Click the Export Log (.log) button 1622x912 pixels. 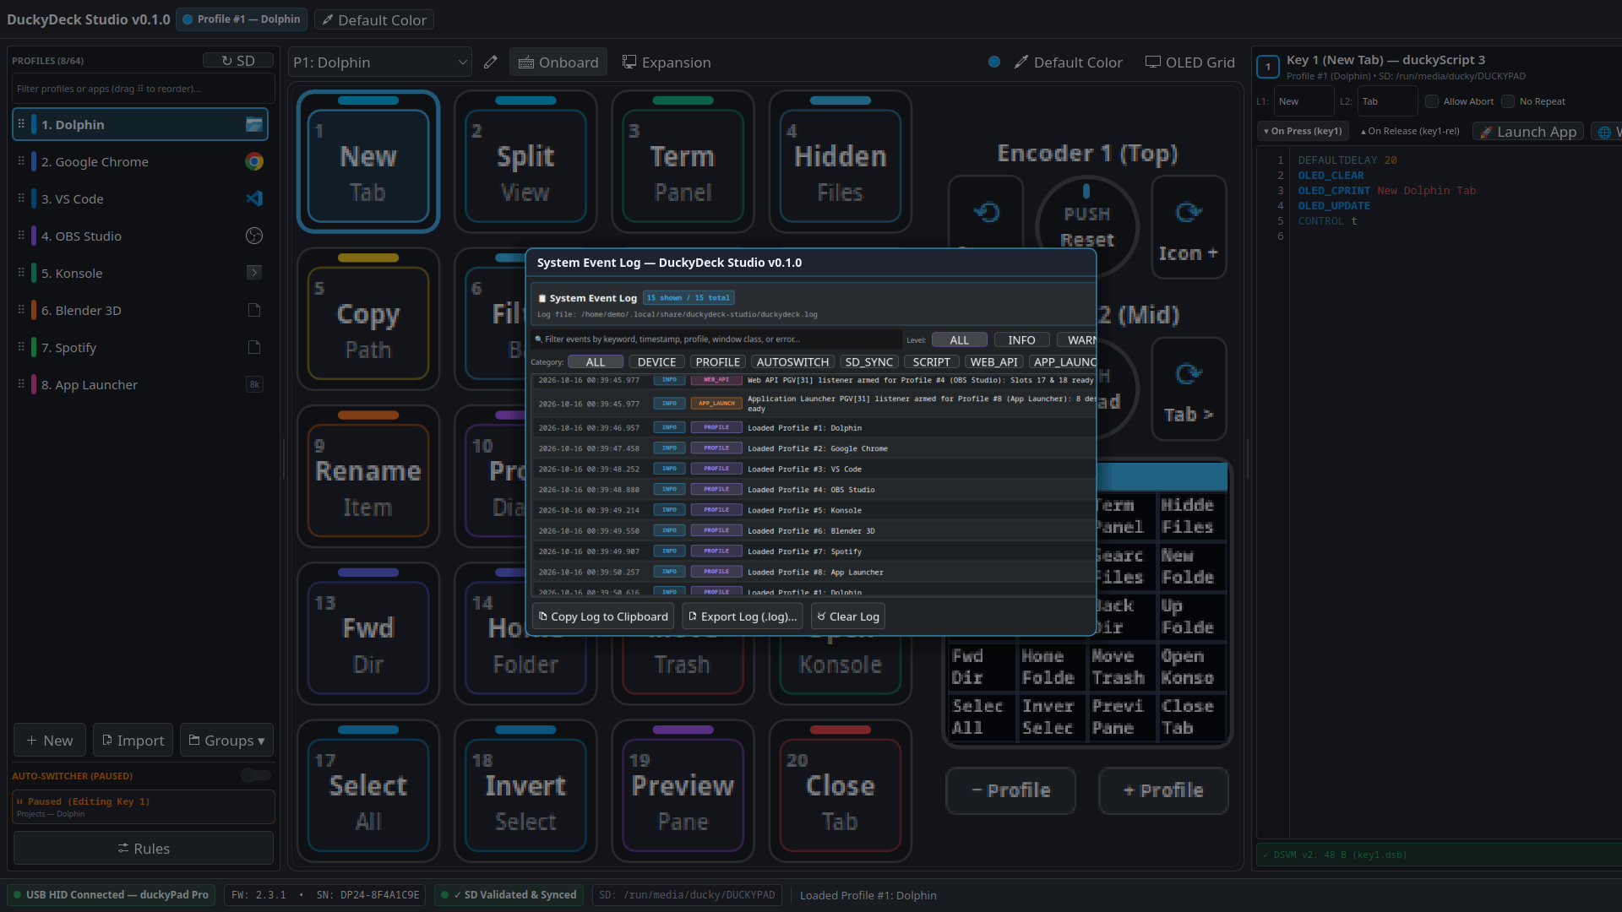(x=743, y=616)
